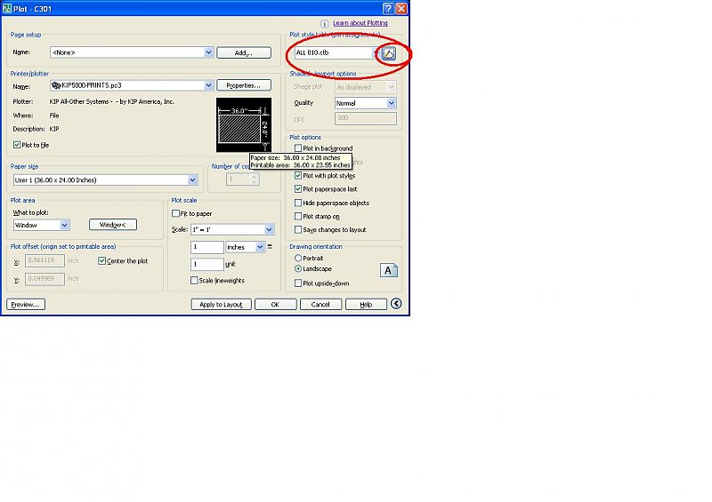Click the AutoCAD icon in title bar
The image size is (712, 502).
[x=6, y=9]
